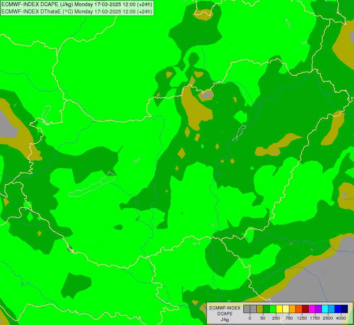
Task: Click the legend value '250'
Action: [x=276, y=318]
